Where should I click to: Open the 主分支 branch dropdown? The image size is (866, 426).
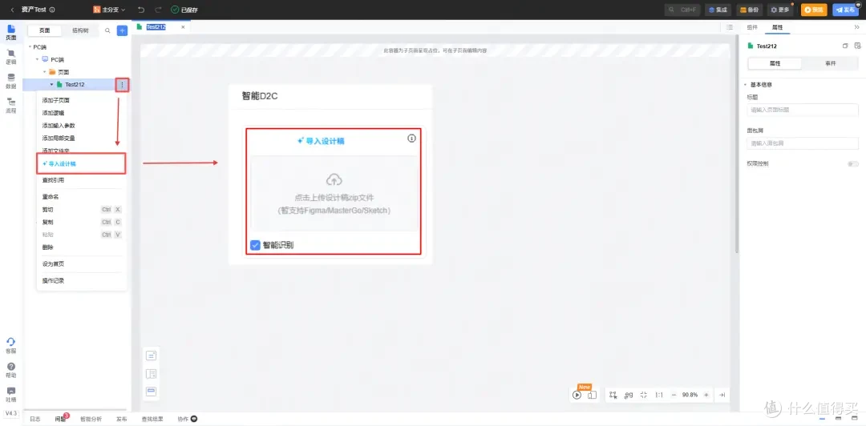pyautogui.click(x=109, y=10)
